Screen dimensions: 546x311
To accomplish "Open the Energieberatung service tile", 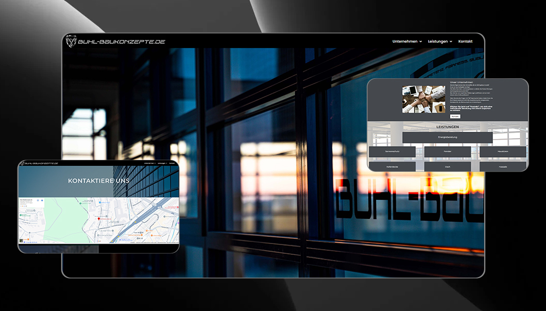I will pos(447,137).
